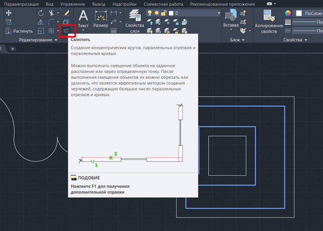Add a new drawing tab with plus
This screenshot has height=231, width=323.
[x=12, y=49]
